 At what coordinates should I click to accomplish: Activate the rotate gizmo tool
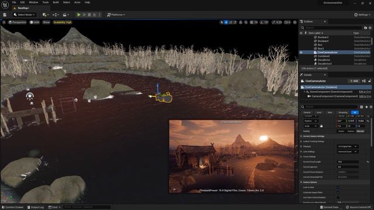(231, 22)
